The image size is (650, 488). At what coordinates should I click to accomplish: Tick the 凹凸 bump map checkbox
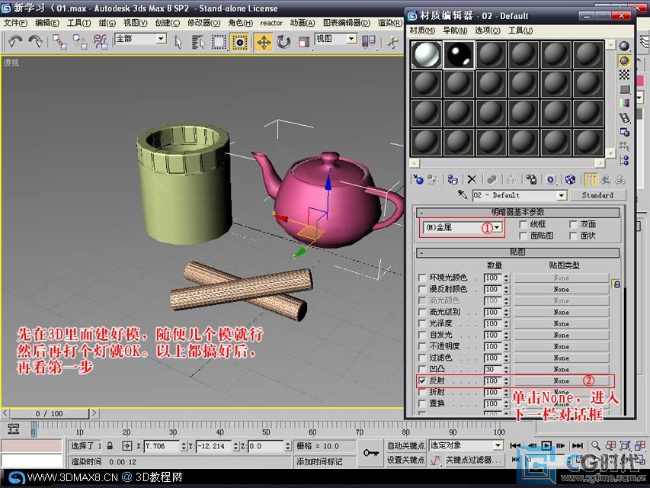point(422,369)
